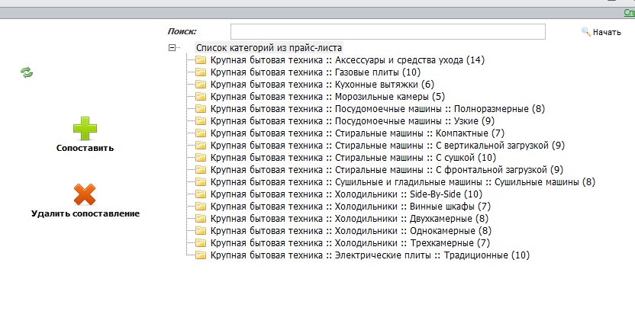The height and width of the screenshot is (311, 635).
Task: Click the green plus Сопоставить icon
Action: pyautogui.click(x=85, y=129)
